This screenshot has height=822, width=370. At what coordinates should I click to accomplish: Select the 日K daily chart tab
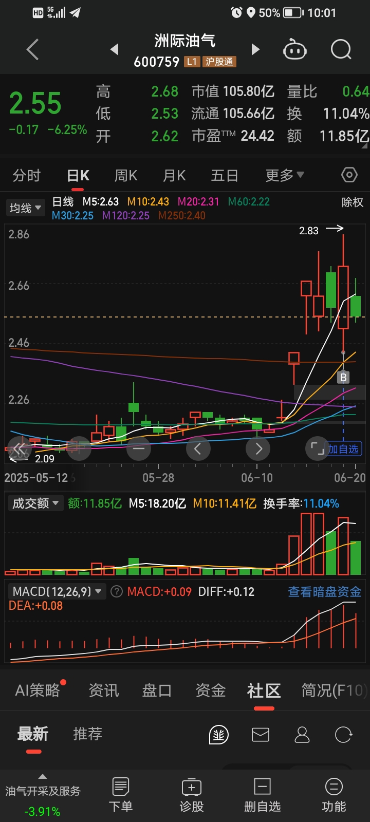pyautogui.click(x=78, y=176)
